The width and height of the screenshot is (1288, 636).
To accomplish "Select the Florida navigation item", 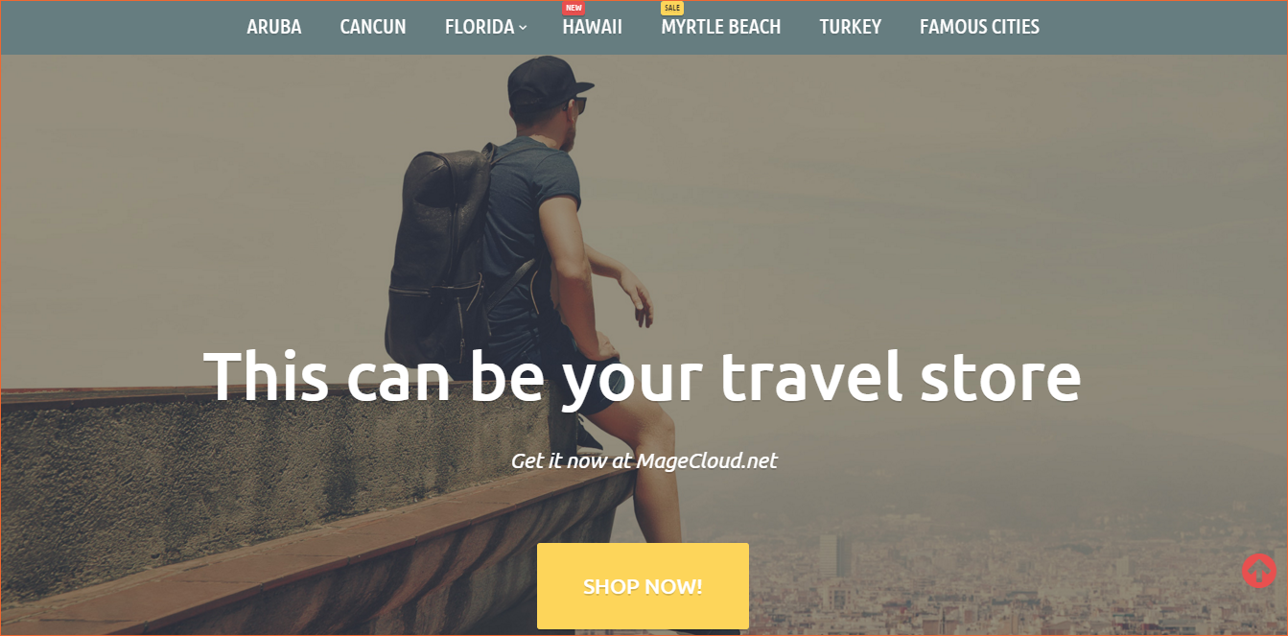I will pyautogui.click(x=480, y=27).
